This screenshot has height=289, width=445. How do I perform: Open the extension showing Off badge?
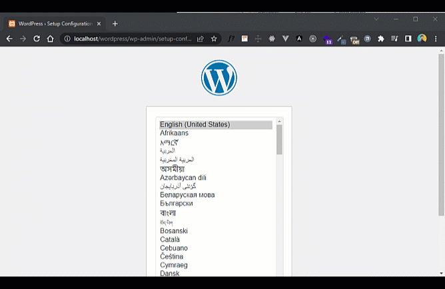[x=354, y=40]
